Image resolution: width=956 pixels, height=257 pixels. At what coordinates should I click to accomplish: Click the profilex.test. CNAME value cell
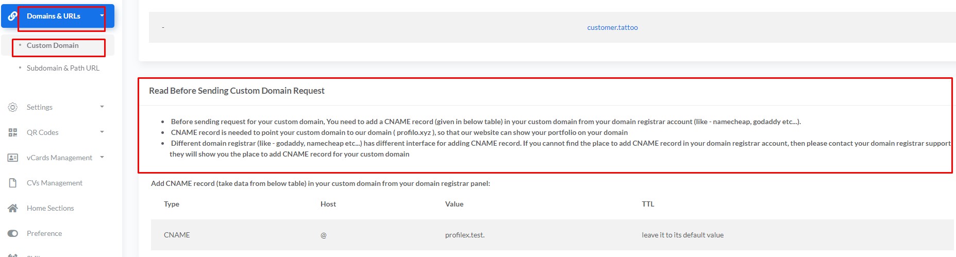pyautogui.click(x=465, y=235)
